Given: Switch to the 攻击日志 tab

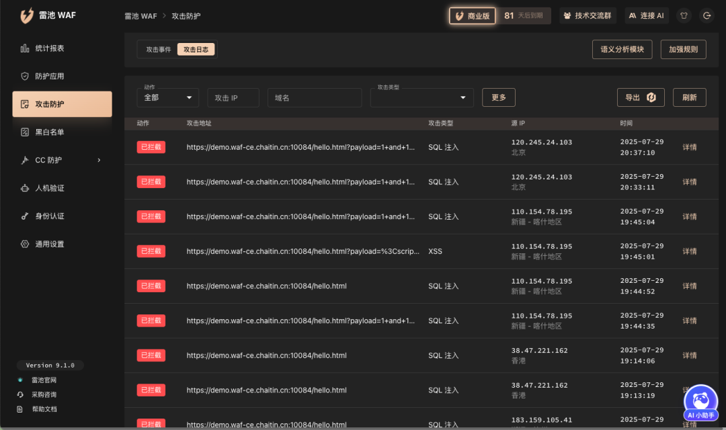Looking at the screenshot, I should coord(196,50).
